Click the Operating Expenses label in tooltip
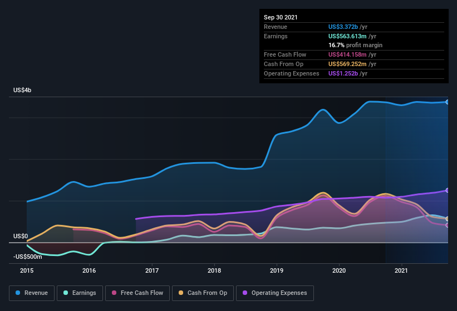This screenshot has height=311, width=457. (292, 73)
